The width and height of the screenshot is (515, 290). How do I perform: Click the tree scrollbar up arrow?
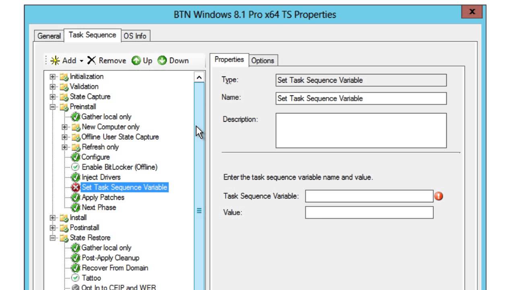[199, 77]
